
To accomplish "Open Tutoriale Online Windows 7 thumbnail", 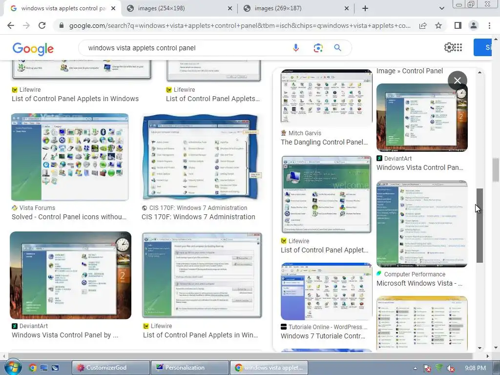I will (327, 291).
